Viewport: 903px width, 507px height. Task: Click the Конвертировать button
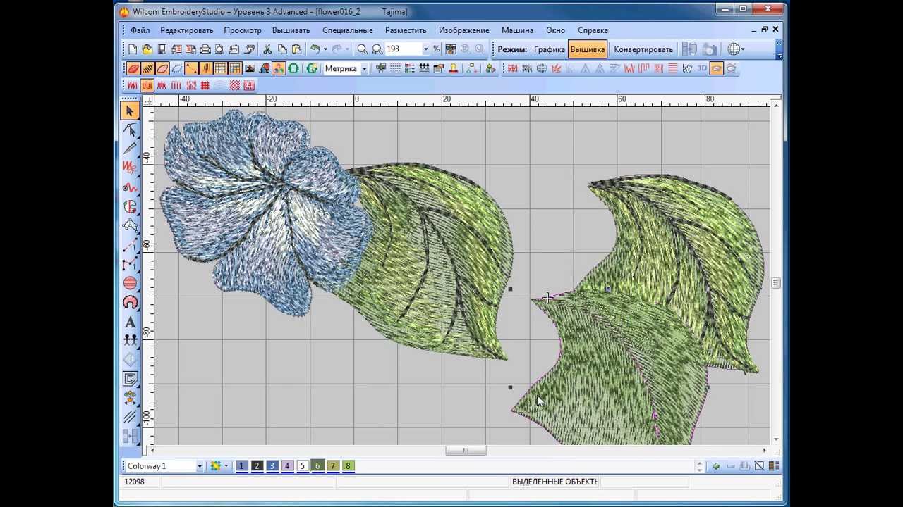pos(643,49)
